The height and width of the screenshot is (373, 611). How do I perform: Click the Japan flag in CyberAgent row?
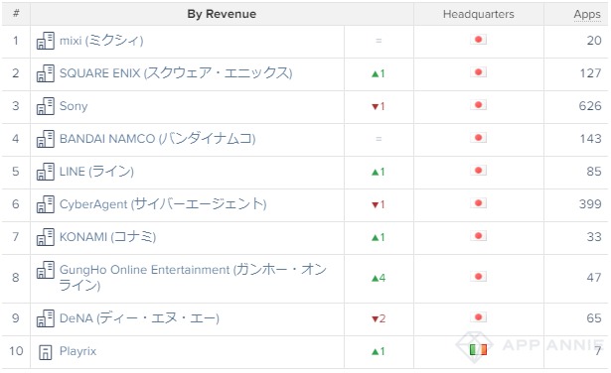click(x=478, y=202)
